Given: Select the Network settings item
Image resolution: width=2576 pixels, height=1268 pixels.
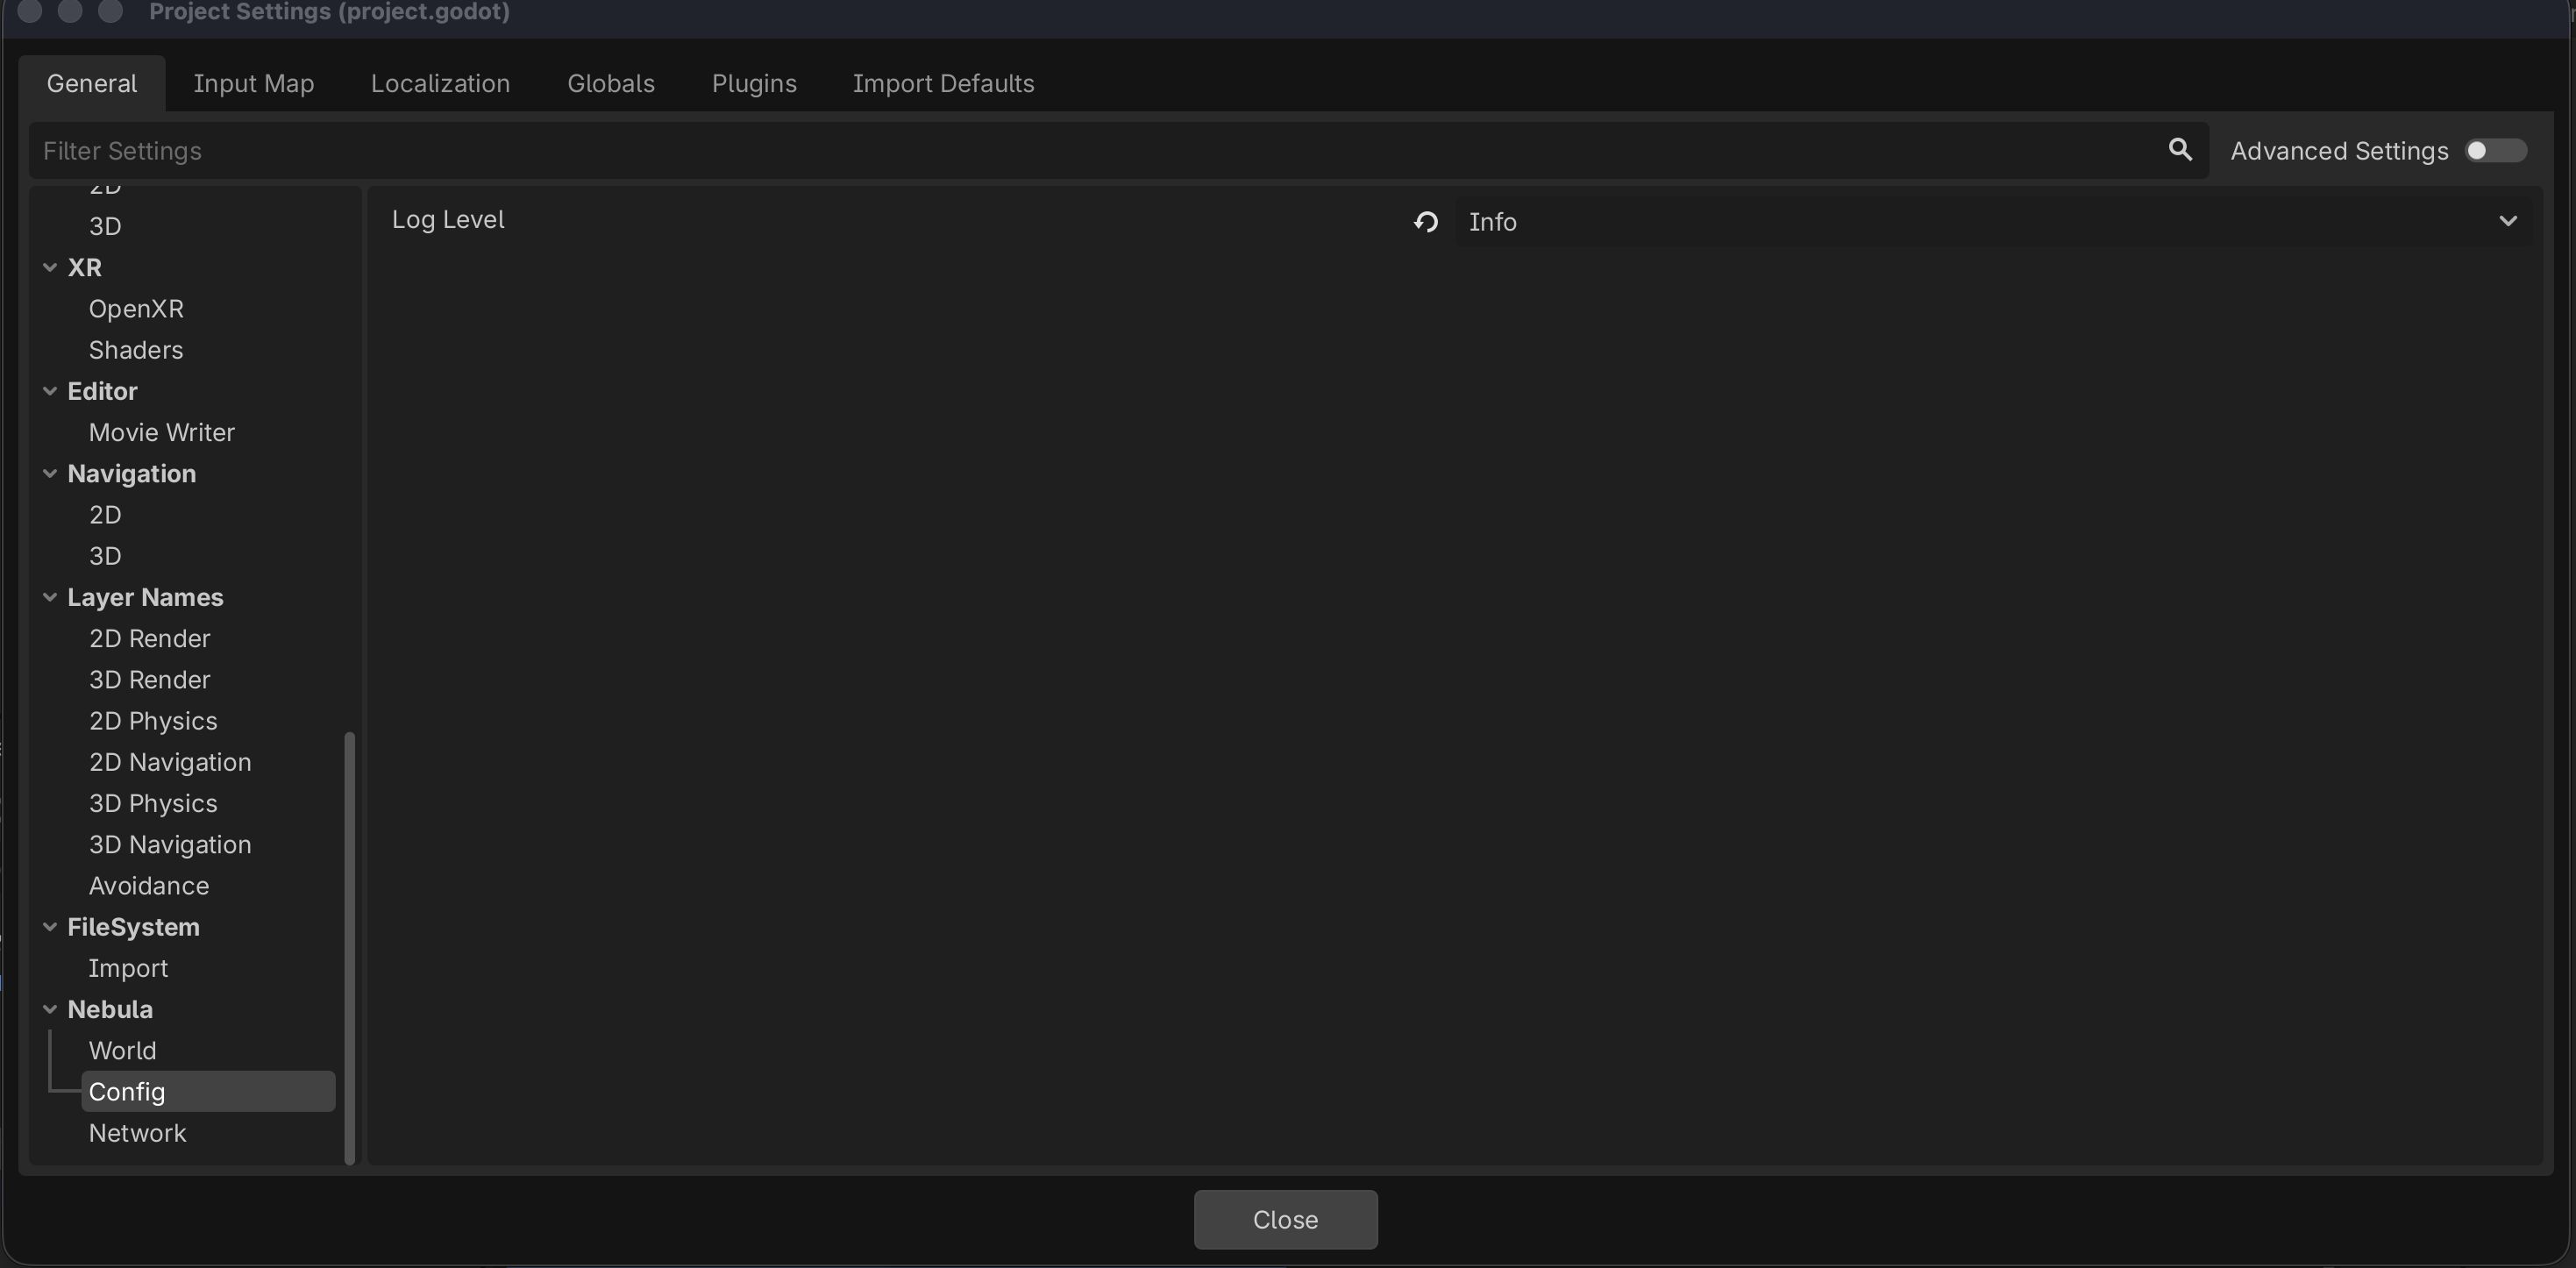Looking at the screenshot, I should pyautogui.click(x=137, y=1133).
